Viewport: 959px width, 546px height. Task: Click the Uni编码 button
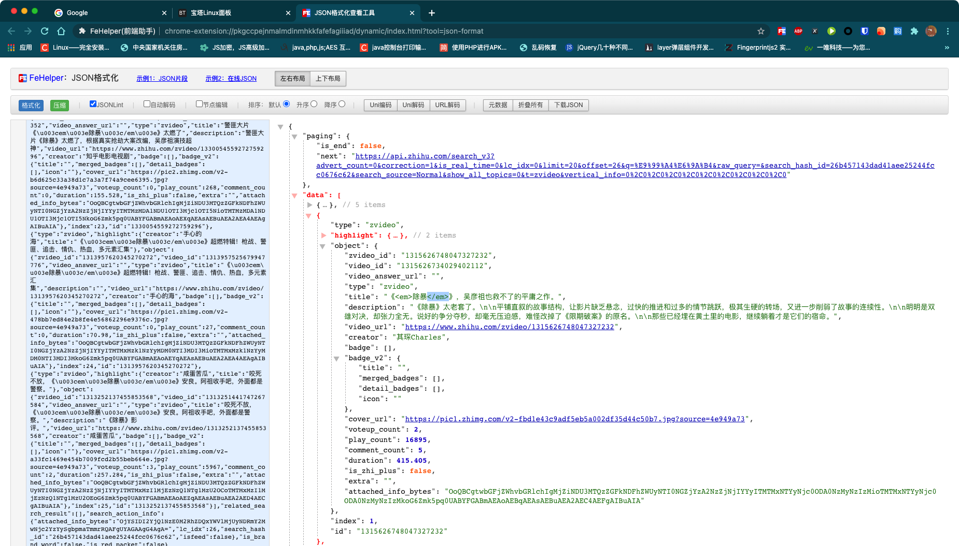click(380, 105)
